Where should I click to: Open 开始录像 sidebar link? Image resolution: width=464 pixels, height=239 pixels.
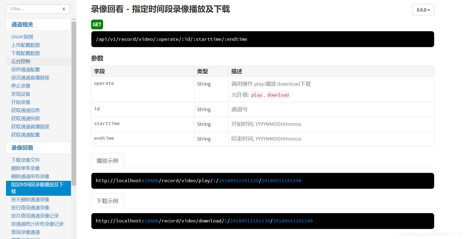(21, 102)
